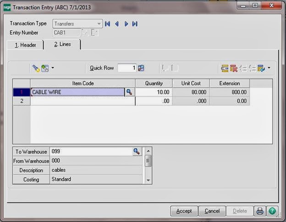Open the dropdown arrow beside shortcut icon

53,68
